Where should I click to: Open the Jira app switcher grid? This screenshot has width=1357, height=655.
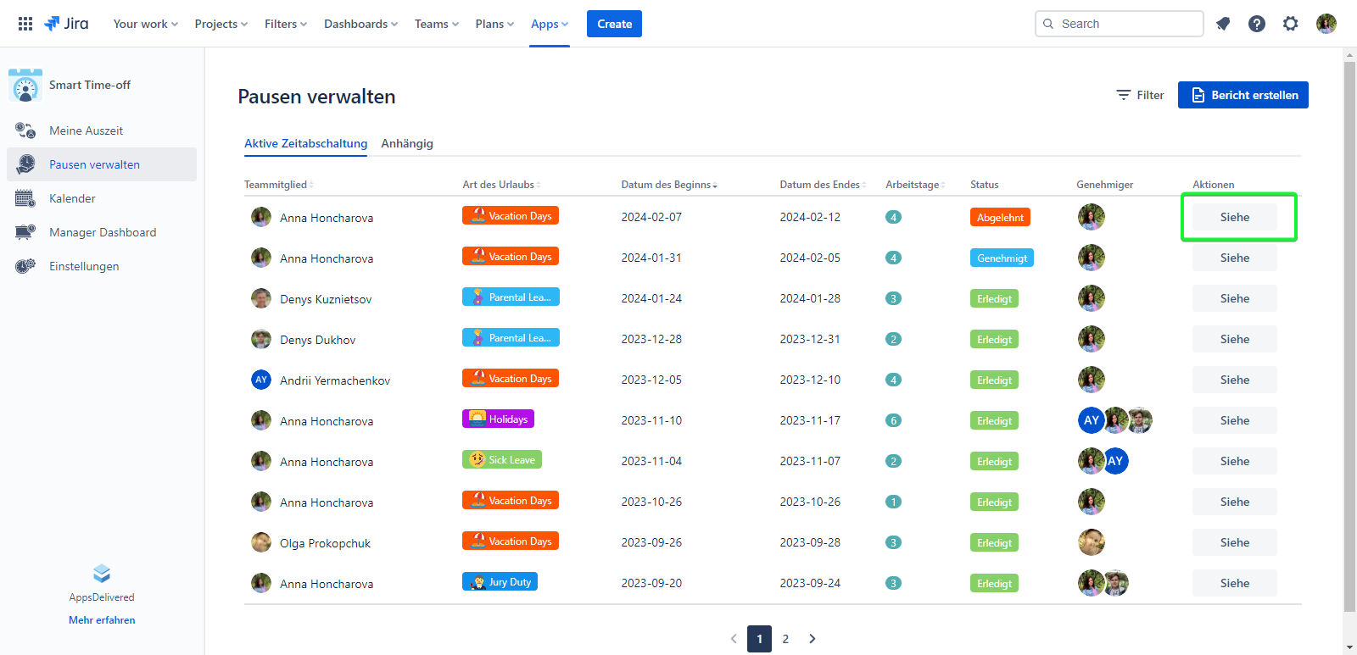(x=25, y=24)
